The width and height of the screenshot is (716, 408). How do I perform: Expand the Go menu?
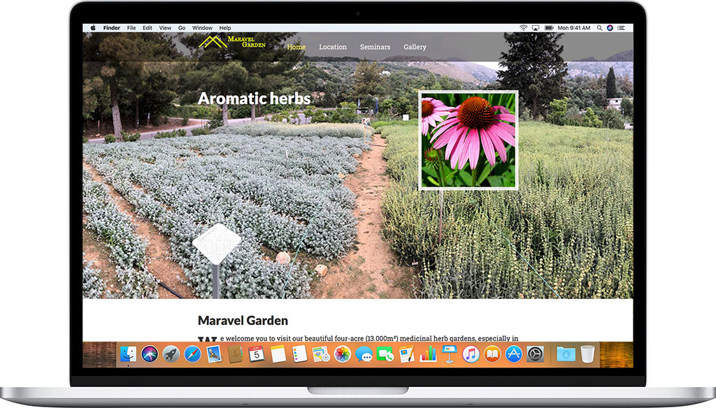coord(182,28)
